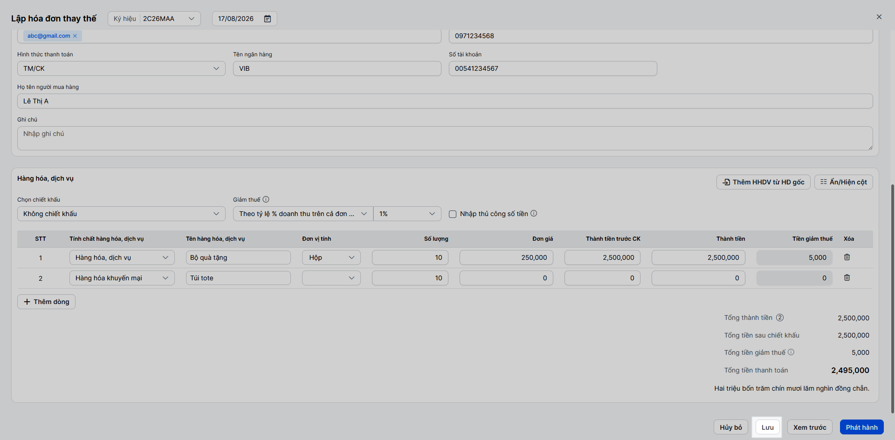Click the Tính chất hàng hóa, dịch vụ column header
This screenshot has height=440, width=895.
pos(106,239)
